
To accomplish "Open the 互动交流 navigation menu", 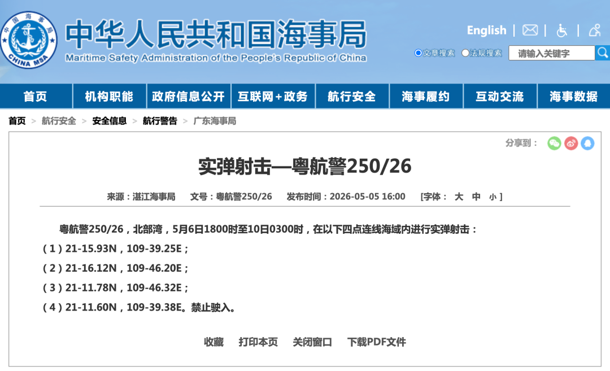I will pos(500,96).
